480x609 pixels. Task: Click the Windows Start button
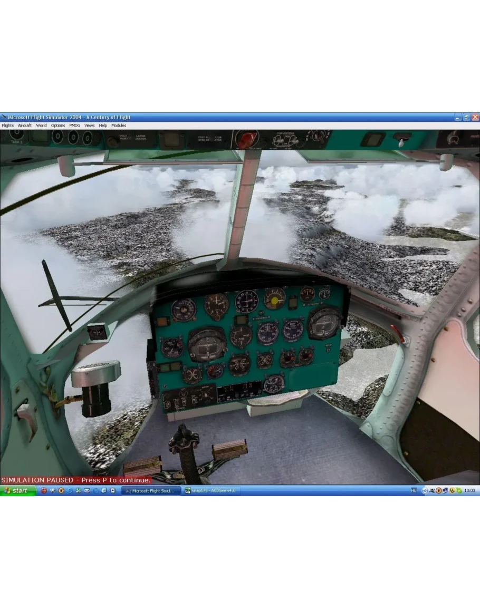pyautogui.click(x=18, y=490)
